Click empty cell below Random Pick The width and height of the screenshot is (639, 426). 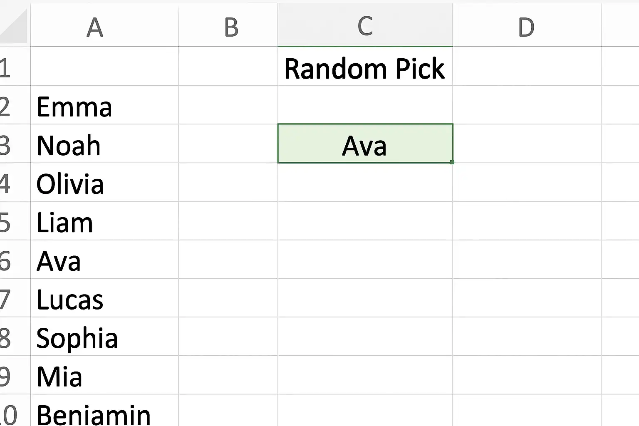(x=365, y=106)
